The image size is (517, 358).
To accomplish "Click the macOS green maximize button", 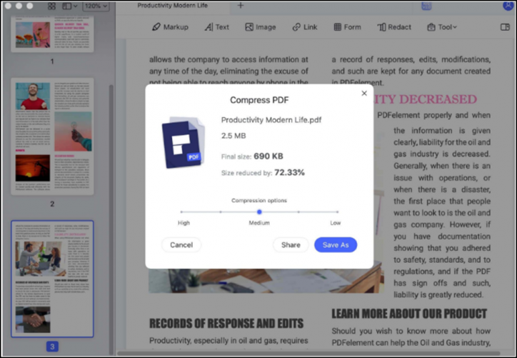I will coord(30,6).
